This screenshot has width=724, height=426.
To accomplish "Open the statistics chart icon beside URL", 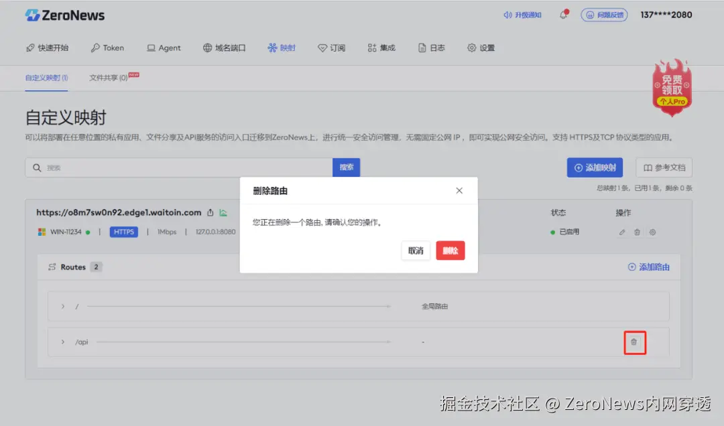I will coord(223,212).
